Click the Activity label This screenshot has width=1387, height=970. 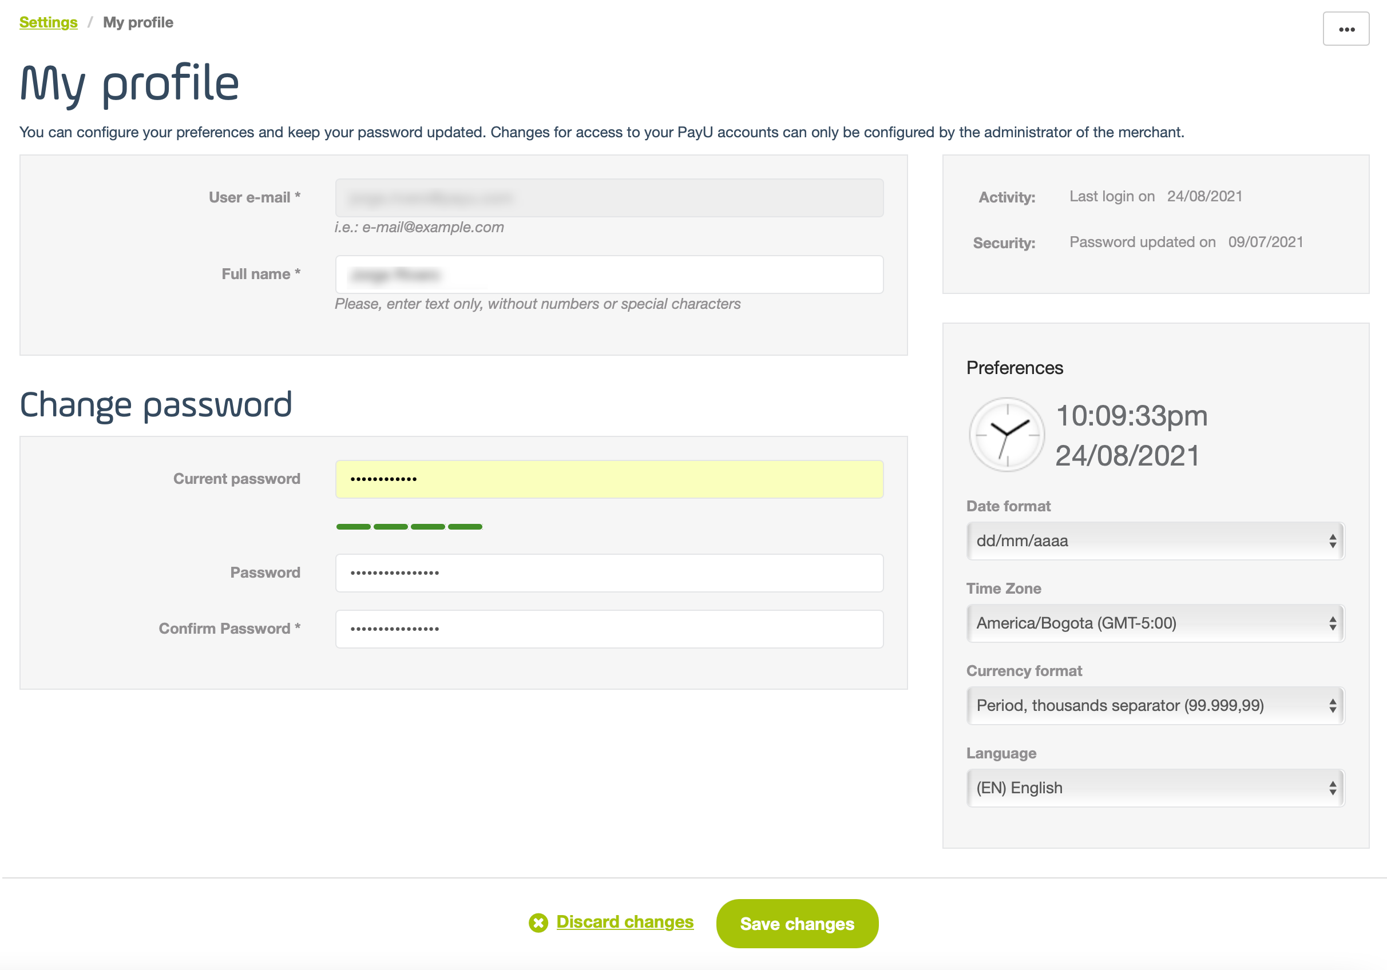click(1006, 197)
